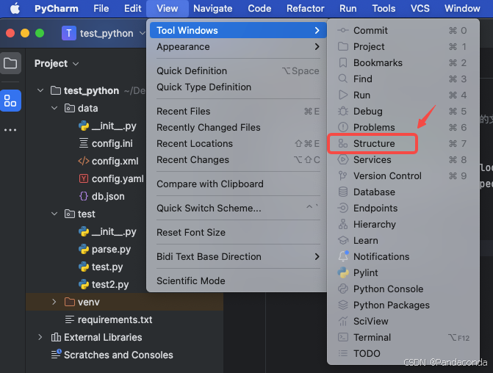The height and width of the screenshot is (373, 493).
Task: Click the Notifications bell icon
Action: tap(343, 256)
